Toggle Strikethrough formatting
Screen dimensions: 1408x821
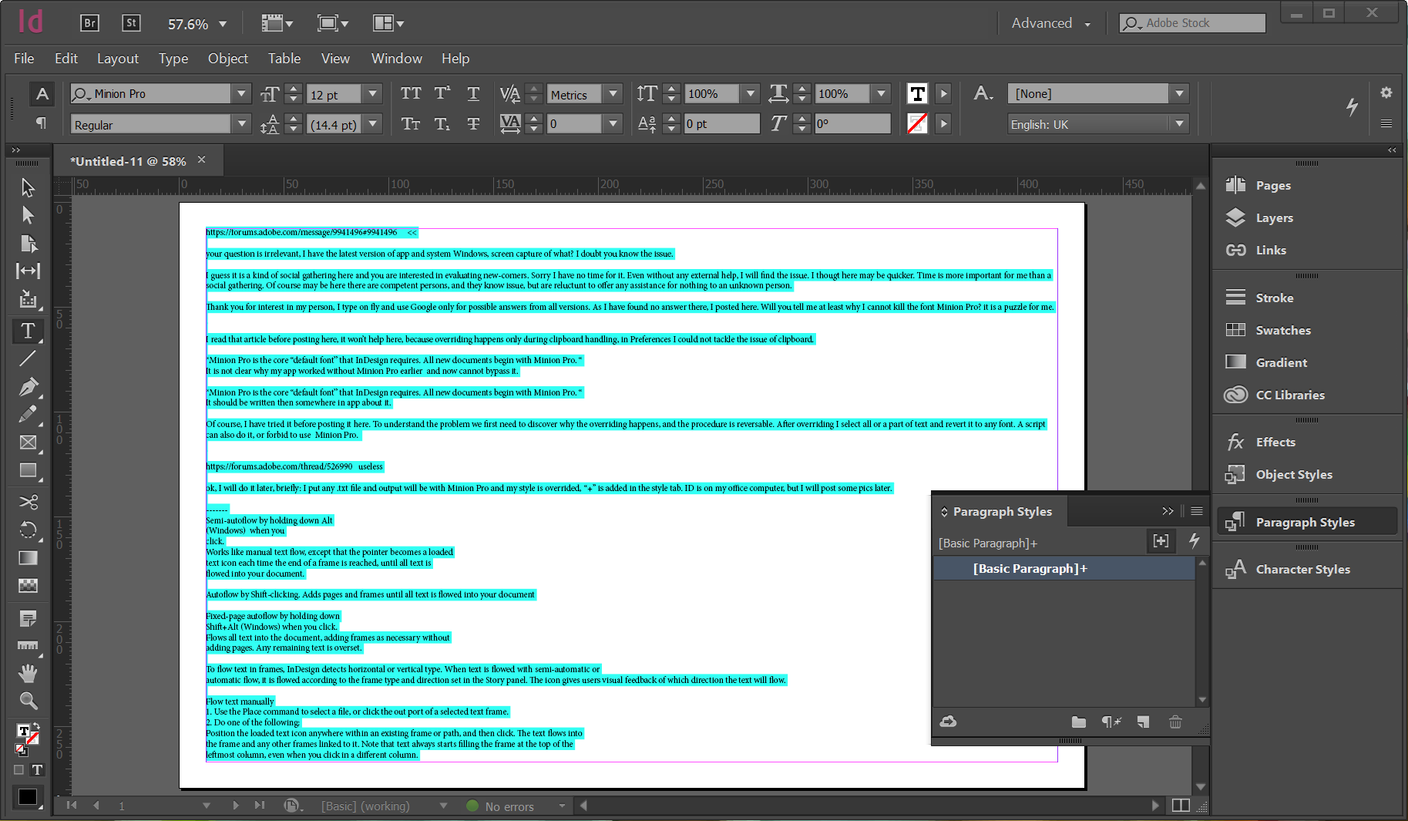[x=473, y=123]
